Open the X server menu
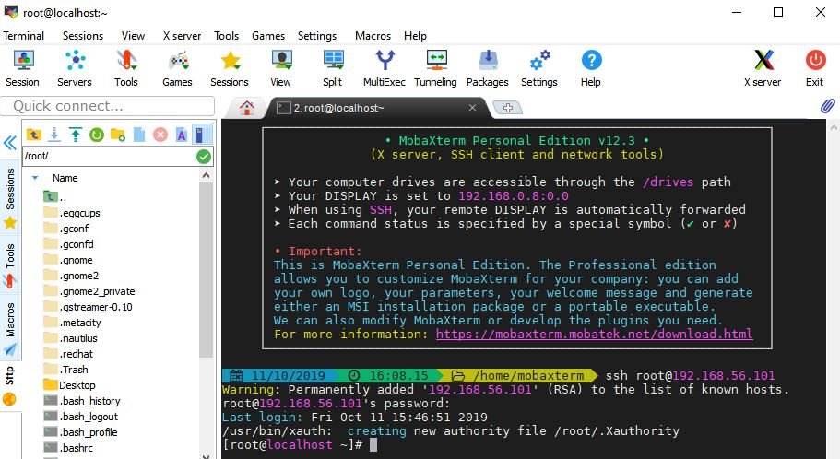This screenshot has width=840, height=459. pos(183,36)
